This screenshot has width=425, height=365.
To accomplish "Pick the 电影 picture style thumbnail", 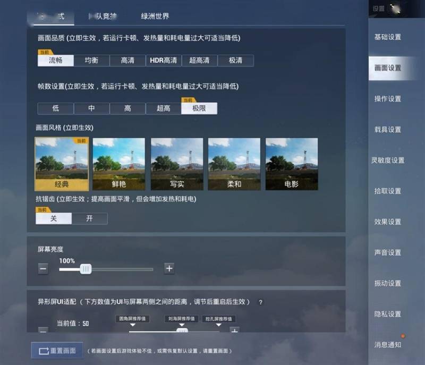I will (292, 164).
